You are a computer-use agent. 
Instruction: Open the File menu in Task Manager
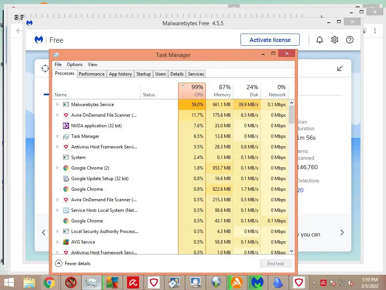(58, 64)
